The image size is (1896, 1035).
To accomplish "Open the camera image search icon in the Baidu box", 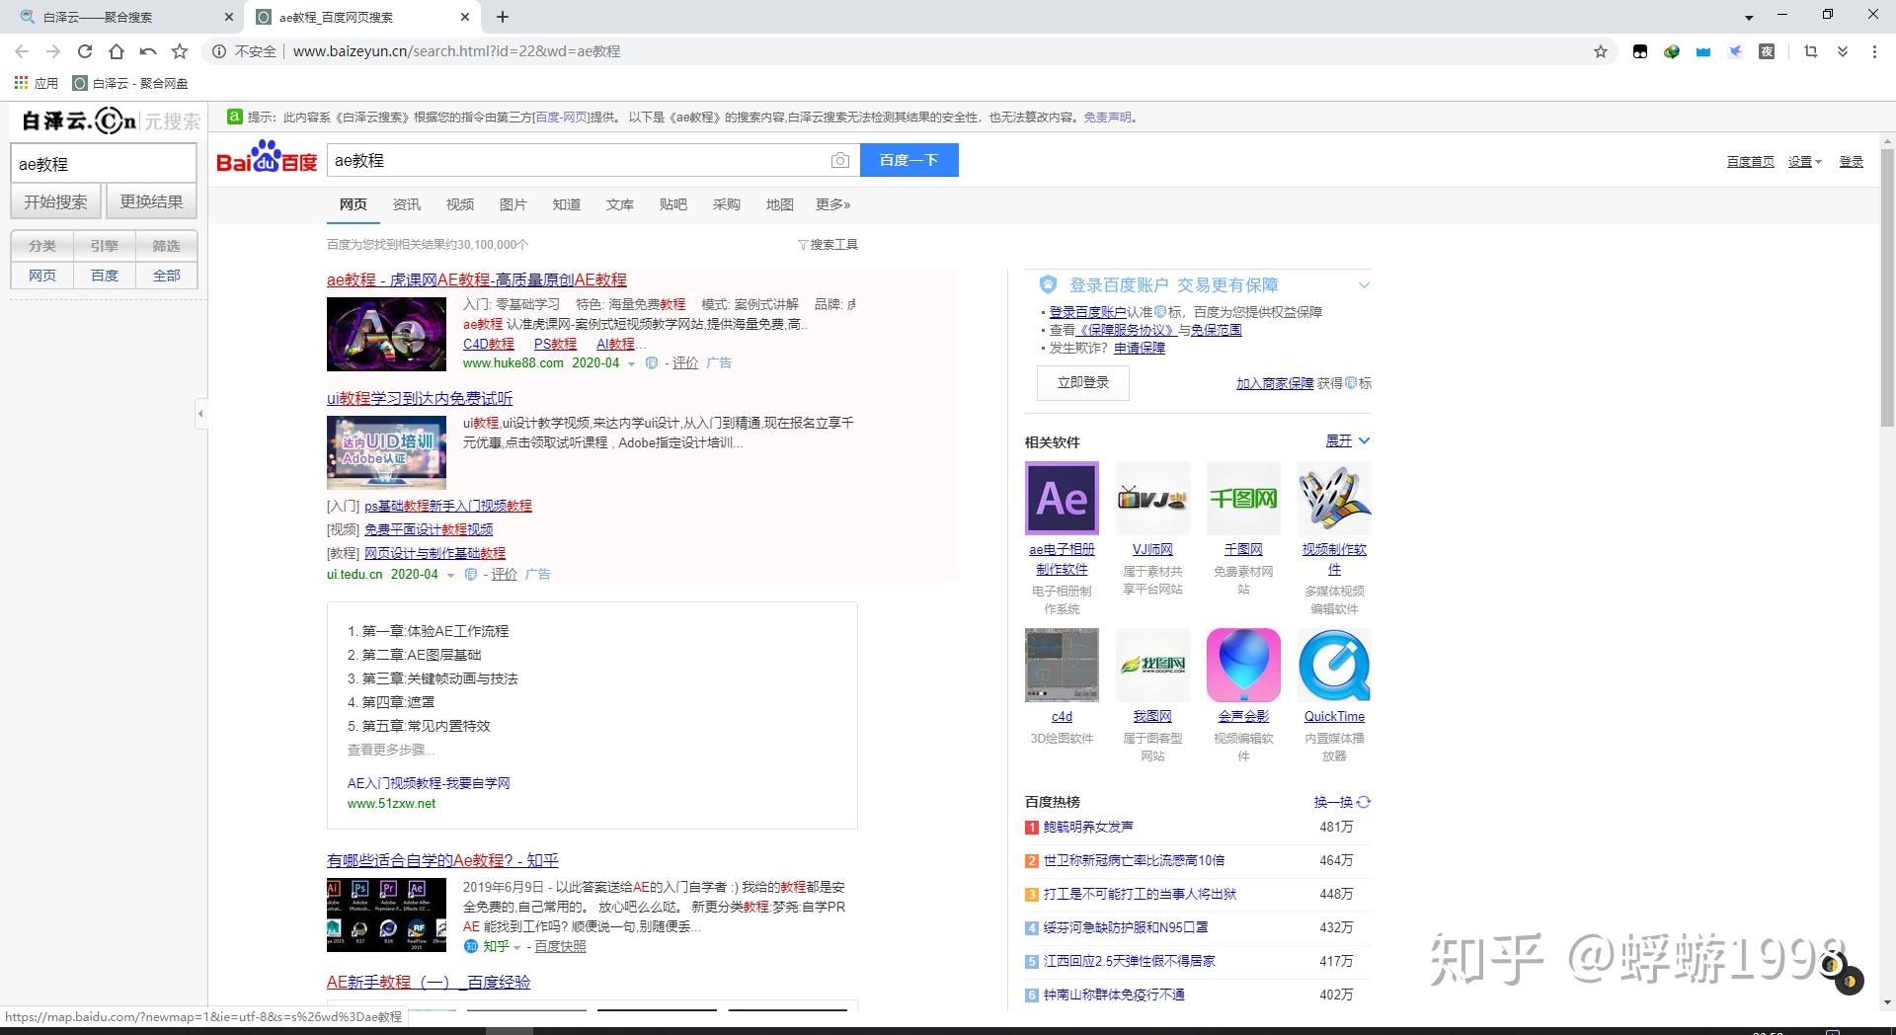I will tap(839, 160).
